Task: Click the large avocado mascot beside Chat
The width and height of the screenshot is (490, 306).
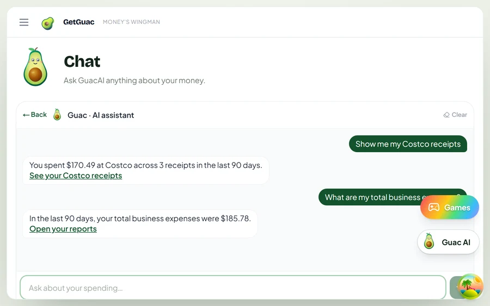Action: pyautogui.click(x=35, y=67)
